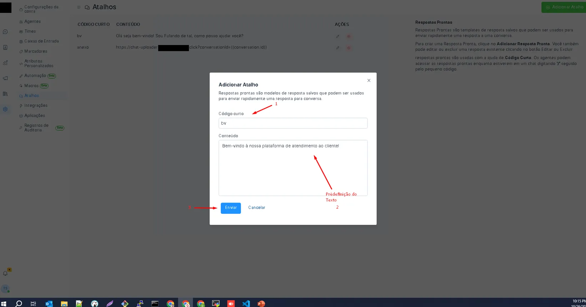This screenshot has height=307, width=586.
Task: Launch Visual Studio Code from taskbar
Action: (x=246, y=303)
